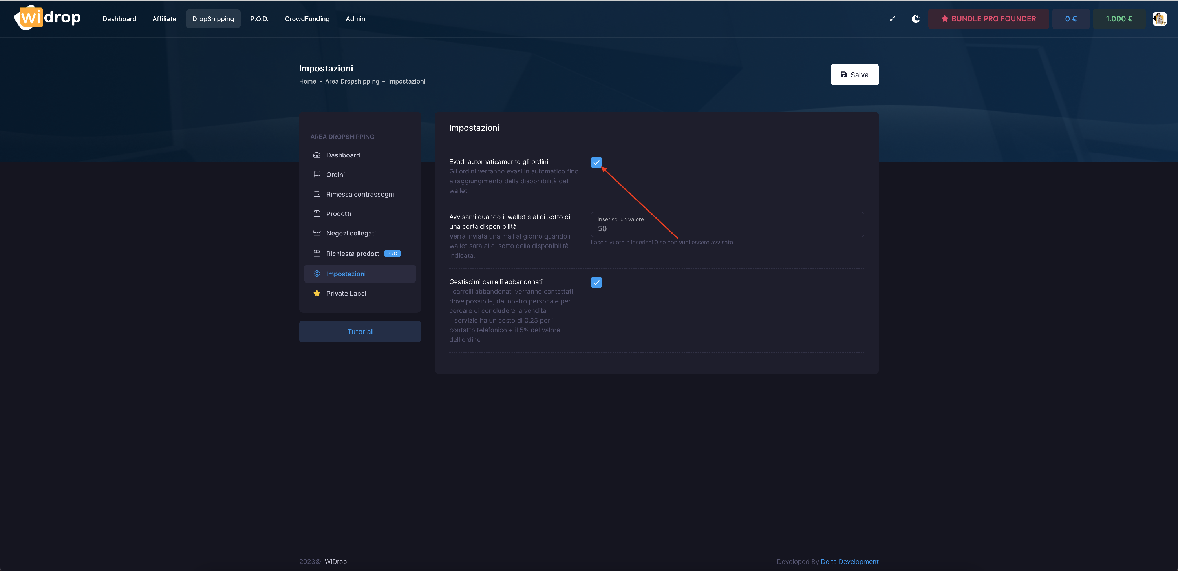The width and height of the screenshot is (1178, 571).
Task: Open Private Label star item
Action: point(346,294)
